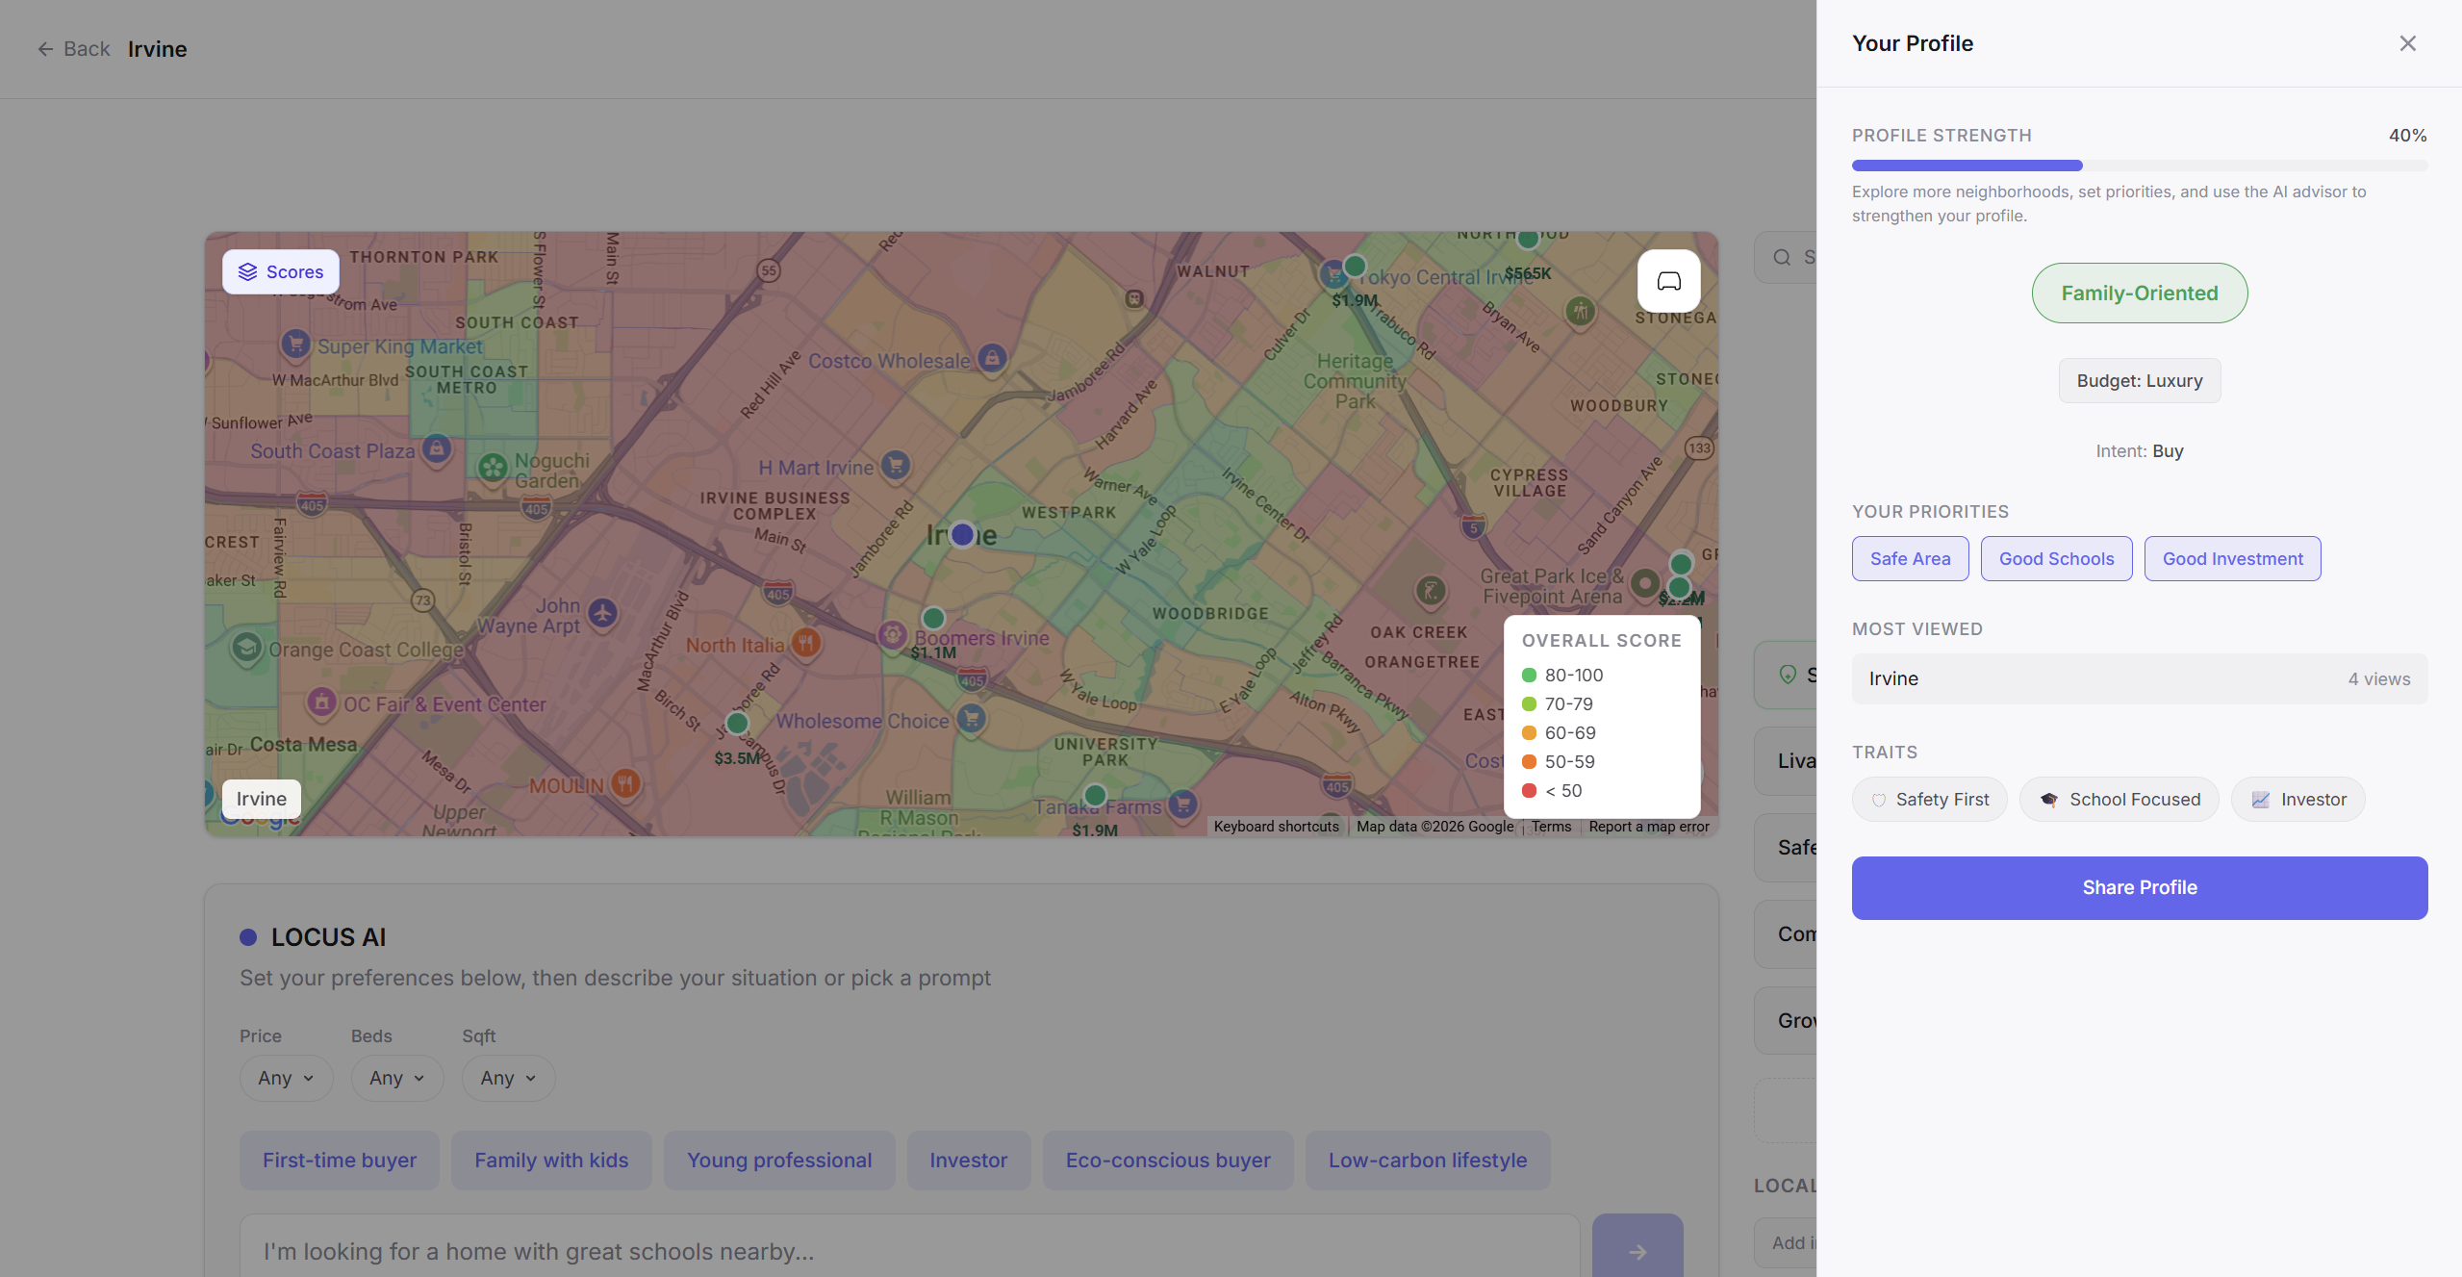The width and height of the screenshot is (2462, 1277).
Task: Click the Costco Wholesale map pin
Action: tap(992, 358)
